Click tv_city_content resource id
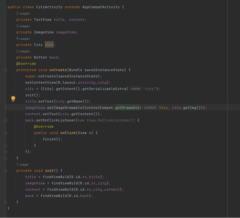This screenshot has width=240, height=218. [x=103, y=189]
